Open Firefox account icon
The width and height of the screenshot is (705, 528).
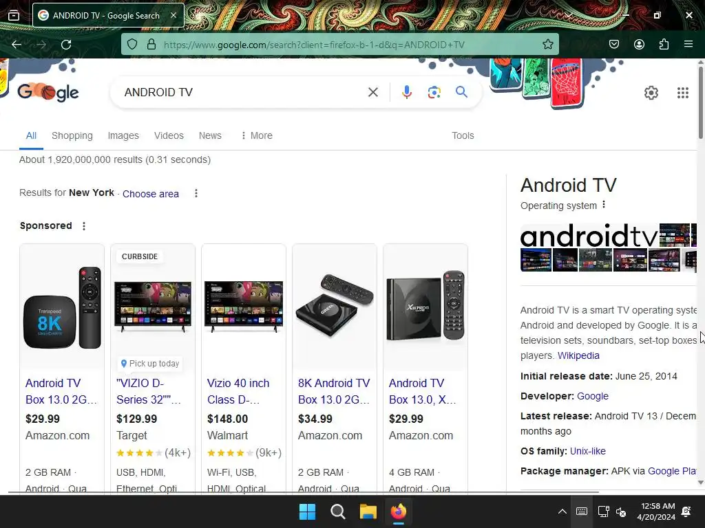coord(639,45)
